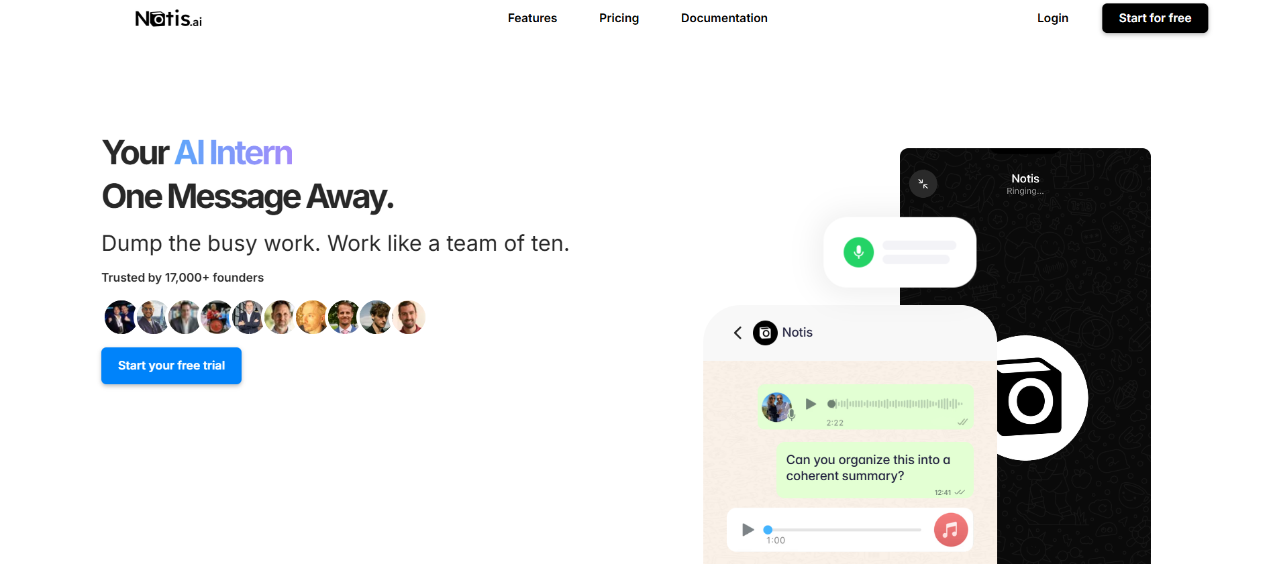1273x564 pixels.
Task: Play the 1:00 audio clip
Action: 748,530
